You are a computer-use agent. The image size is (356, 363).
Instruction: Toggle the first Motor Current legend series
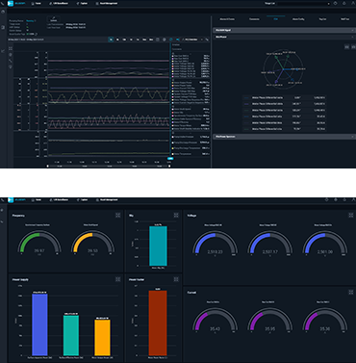[x=191, y=56]
